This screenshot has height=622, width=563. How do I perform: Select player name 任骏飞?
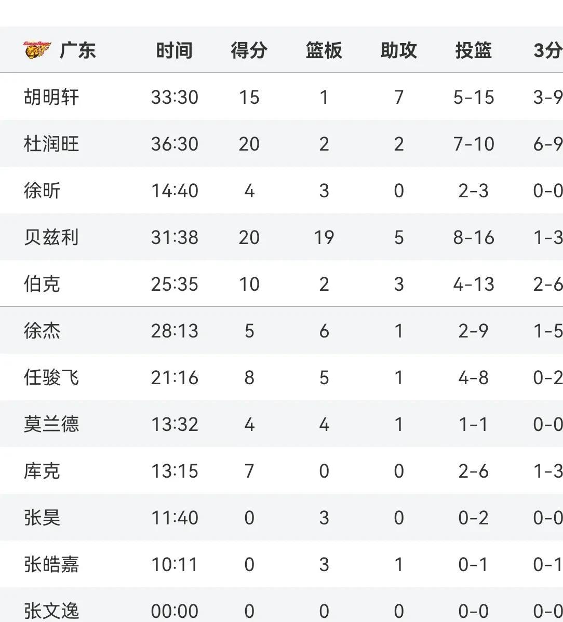[x=51, y=377]
